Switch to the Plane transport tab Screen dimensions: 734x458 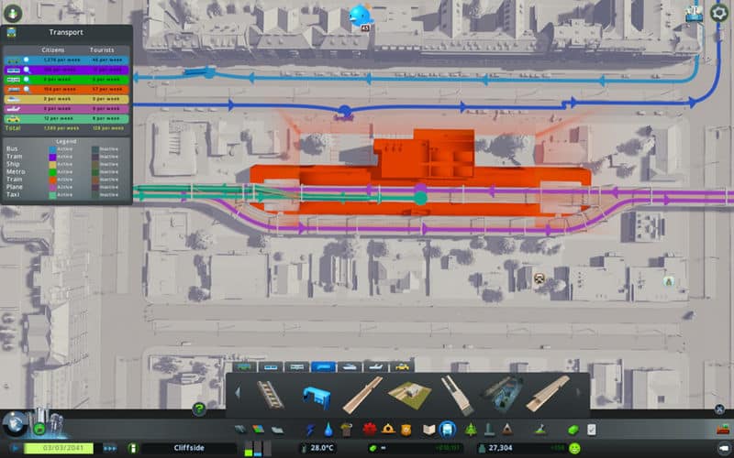coord(375,366)
